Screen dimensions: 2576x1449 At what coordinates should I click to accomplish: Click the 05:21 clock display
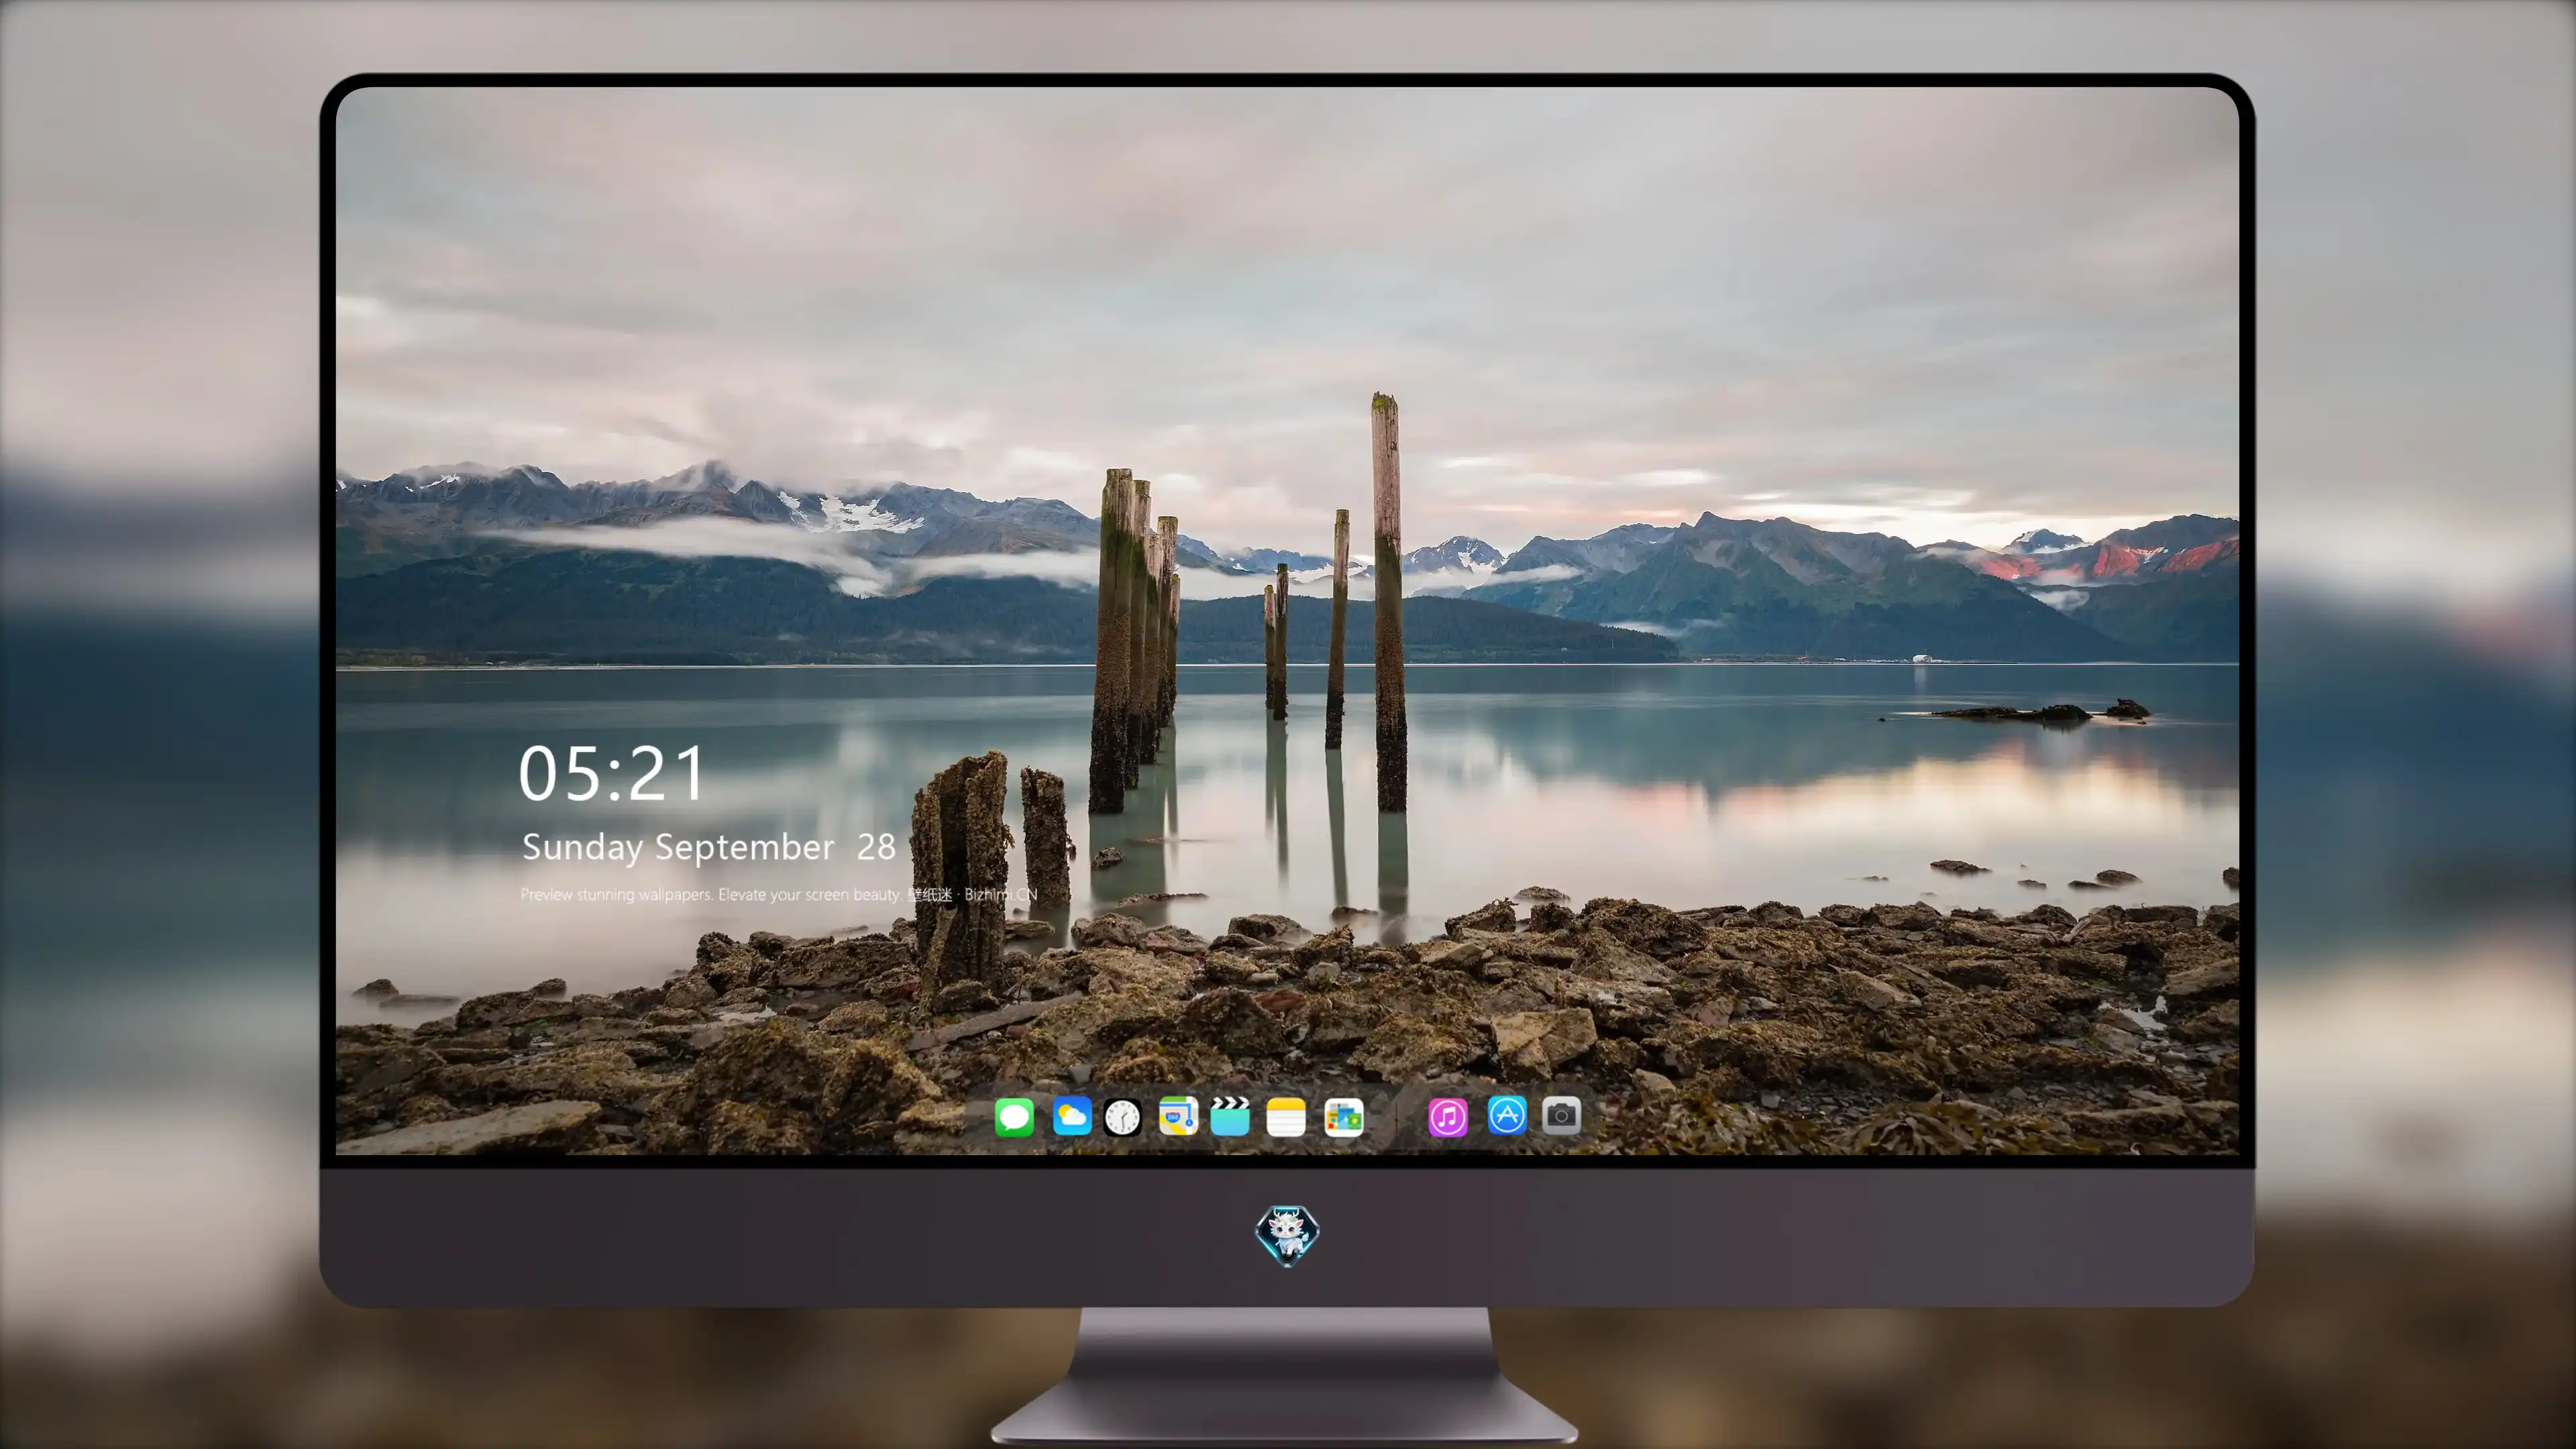tap(611, 773)
